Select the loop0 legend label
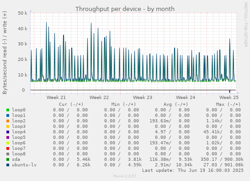The image size is (250, 181). (x=19, y=110)
